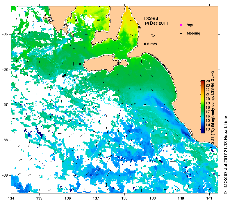Click the '14 Dec 2011' date label
The image size is (230, 203).
pyautogui.click(x=156, y=23)
